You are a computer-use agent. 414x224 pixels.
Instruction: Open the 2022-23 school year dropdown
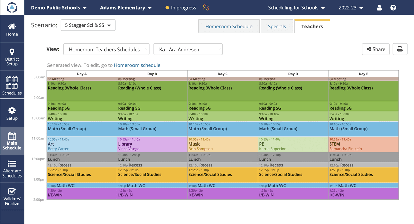pyautogui.click(x=350, y=7)
